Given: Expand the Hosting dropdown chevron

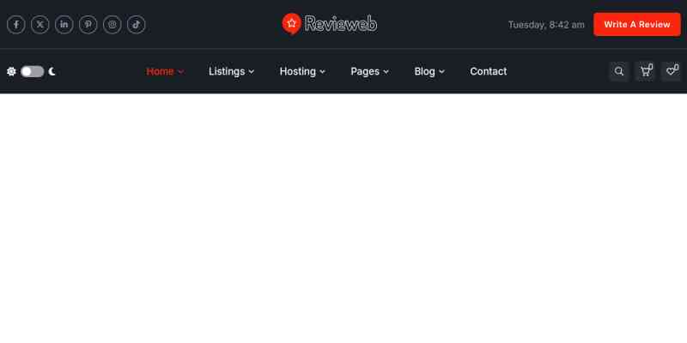Looking at the screenshot, I should 323,72.
